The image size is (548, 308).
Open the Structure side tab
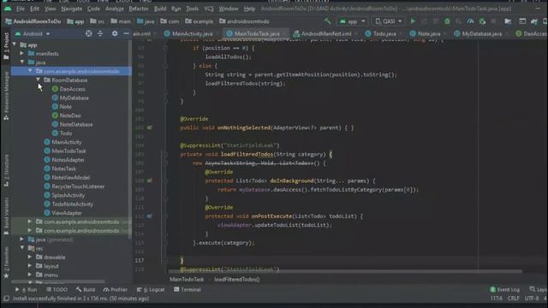[x=6, y=170]
